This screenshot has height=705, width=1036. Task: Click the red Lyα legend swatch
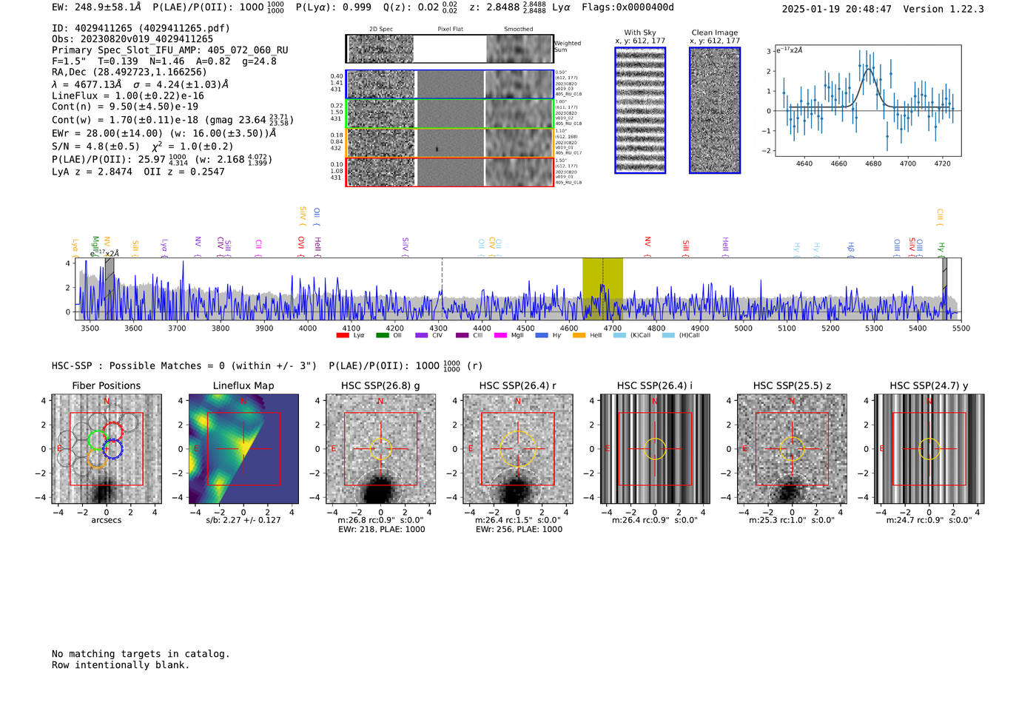click(x=343, y=335)
